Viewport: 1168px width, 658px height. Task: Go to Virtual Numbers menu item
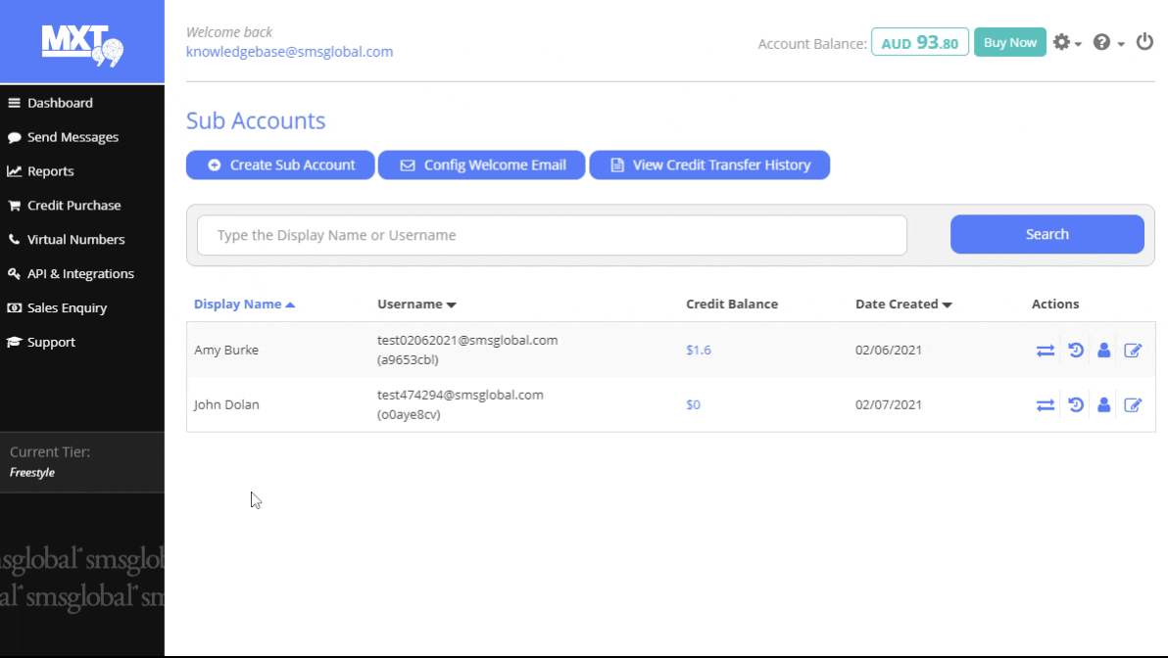pos(75,240)
